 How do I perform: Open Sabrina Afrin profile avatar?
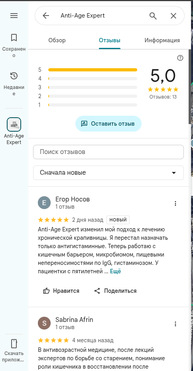(x=44, y=323)
